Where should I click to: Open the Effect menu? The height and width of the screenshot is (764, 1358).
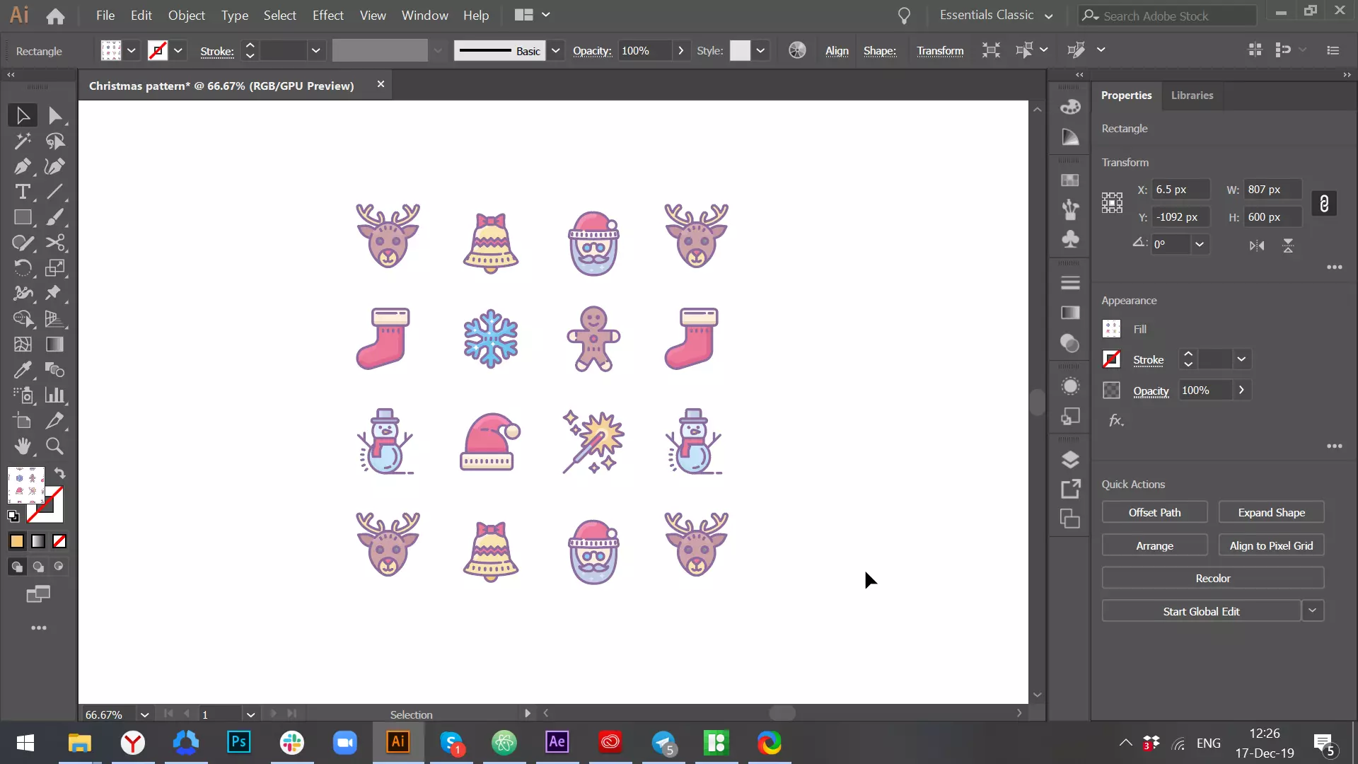pos(328,15)
